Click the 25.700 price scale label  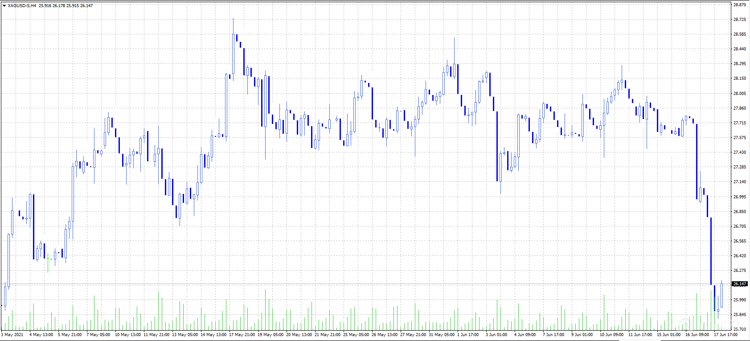pos(740,329)
